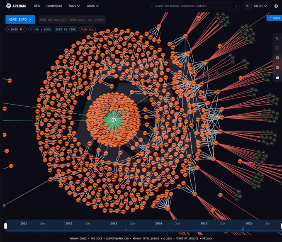Focus the search tokens, addresses, entities box

[x=193, y=6]
